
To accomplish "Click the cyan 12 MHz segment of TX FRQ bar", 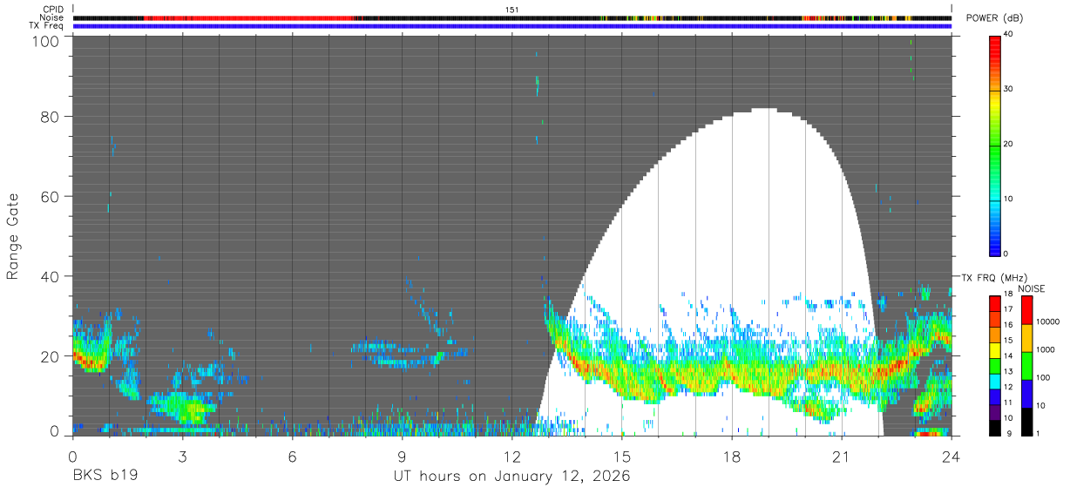I will (994, 382).
